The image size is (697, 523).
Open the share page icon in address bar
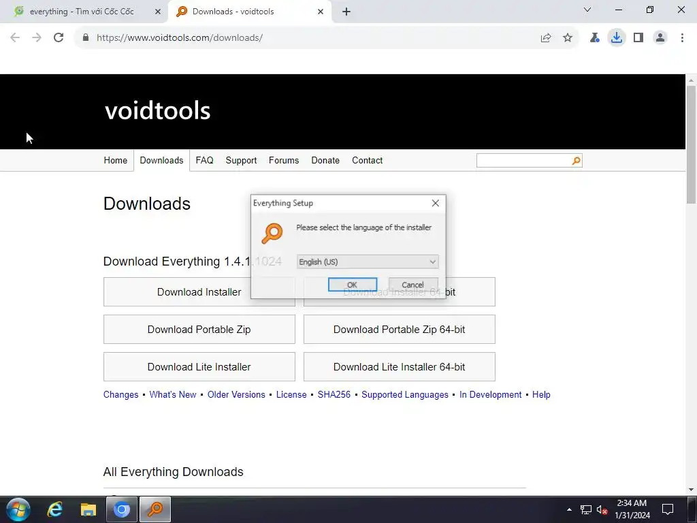coord(546,38)
